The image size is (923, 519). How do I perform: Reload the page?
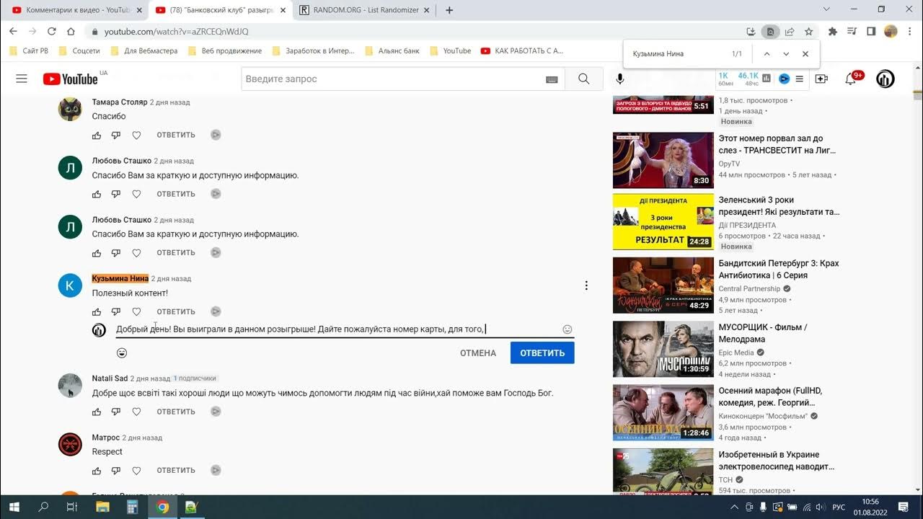51,32
